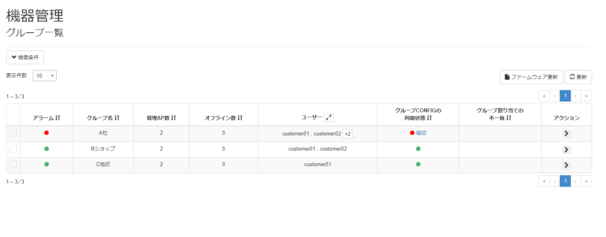This screenshot has width=606, height=237.
Task: Click the expand icon in the ユーザー column header
Action: pos(329,118)
